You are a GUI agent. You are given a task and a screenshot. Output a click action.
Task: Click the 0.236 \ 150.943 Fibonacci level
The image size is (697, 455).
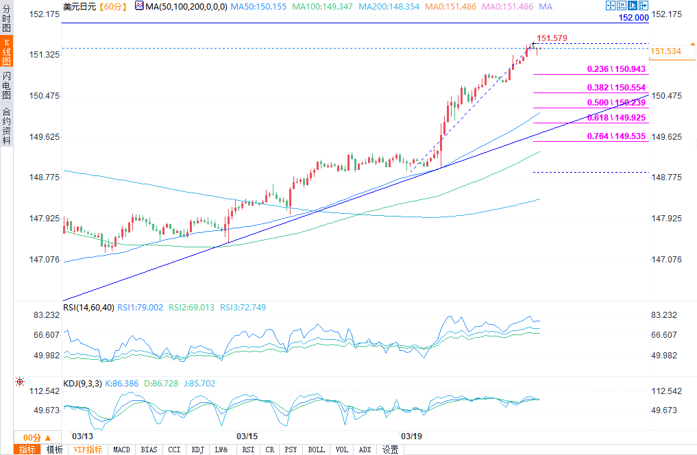(616, 69)
